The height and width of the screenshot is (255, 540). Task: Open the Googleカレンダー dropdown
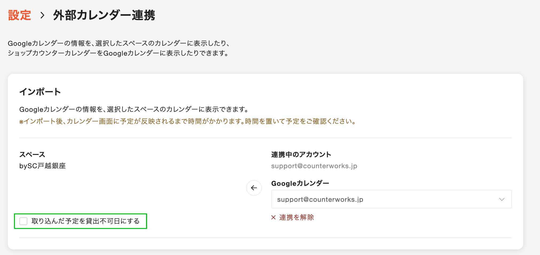[x=391, y=199]
